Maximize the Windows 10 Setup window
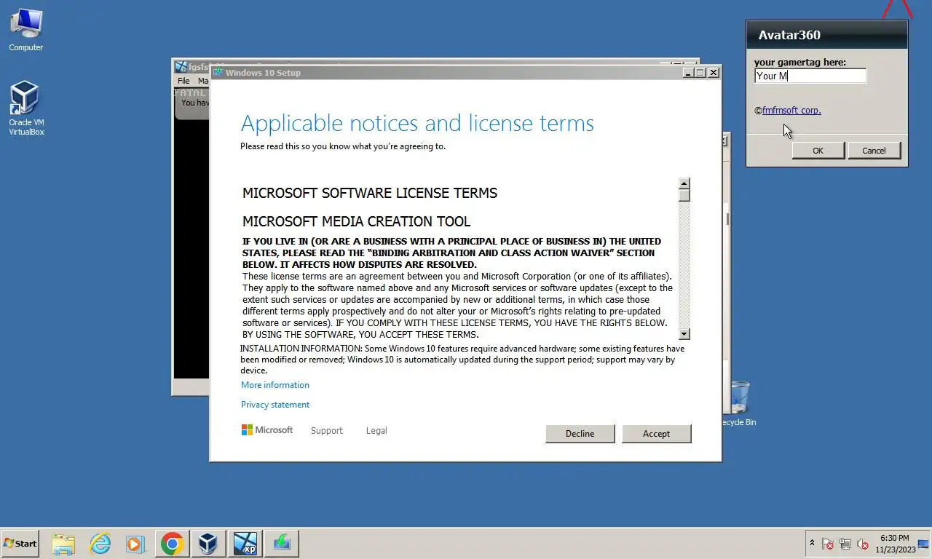932x559 pixels. tap(700, 73)
